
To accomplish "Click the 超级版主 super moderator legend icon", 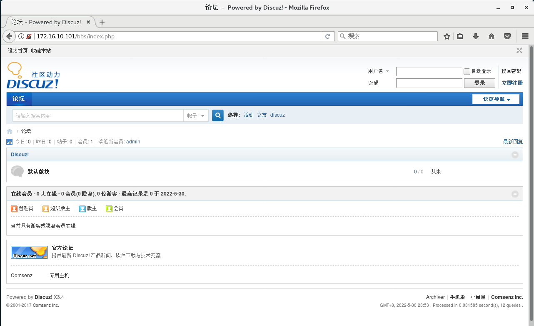I will pos(46,208).
